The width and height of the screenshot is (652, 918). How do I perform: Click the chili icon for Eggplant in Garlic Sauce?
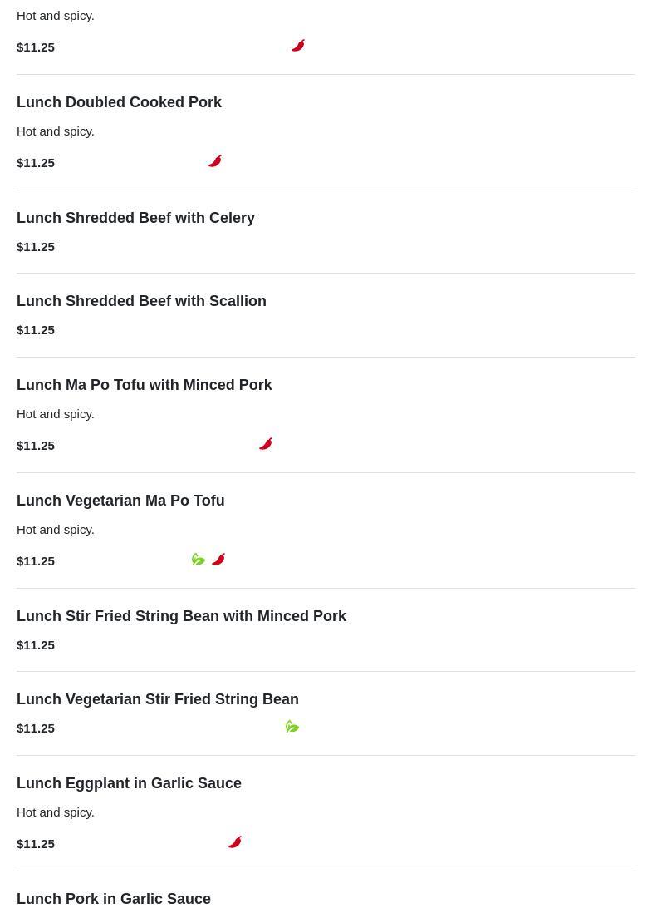click(235, 842)
